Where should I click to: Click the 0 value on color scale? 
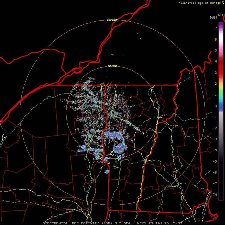pyautogui.click(x=216, y=106)
